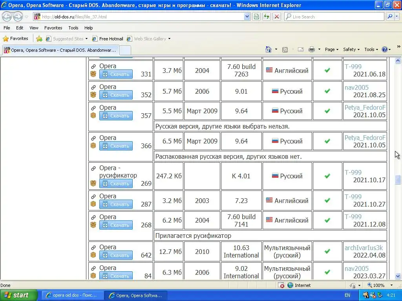Go forward with the browser Forward arrow

click(x=18, y=16)
